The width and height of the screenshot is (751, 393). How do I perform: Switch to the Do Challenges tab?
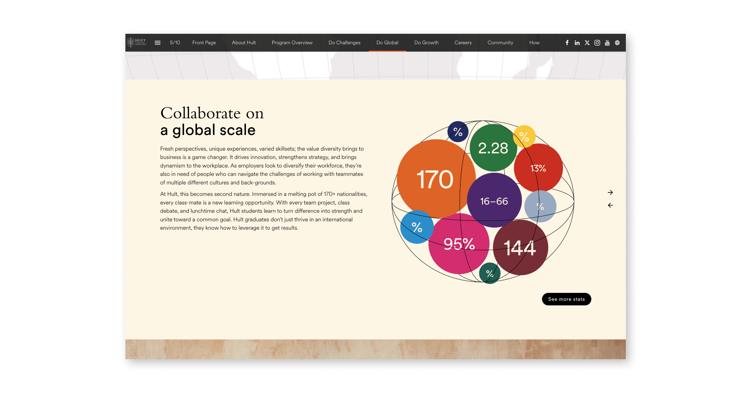click(344, 43)
